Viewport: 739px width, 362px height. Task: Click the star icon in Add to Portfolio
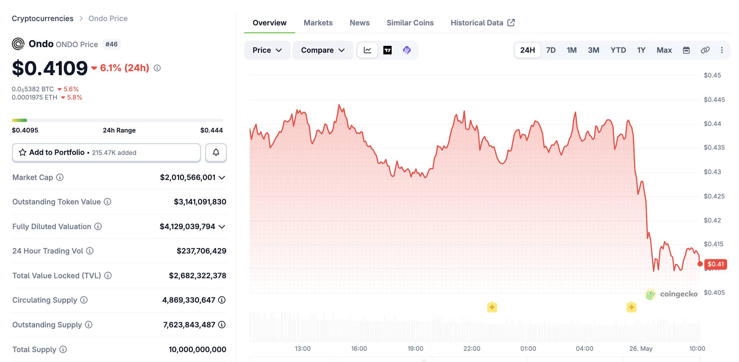[22, 152]
